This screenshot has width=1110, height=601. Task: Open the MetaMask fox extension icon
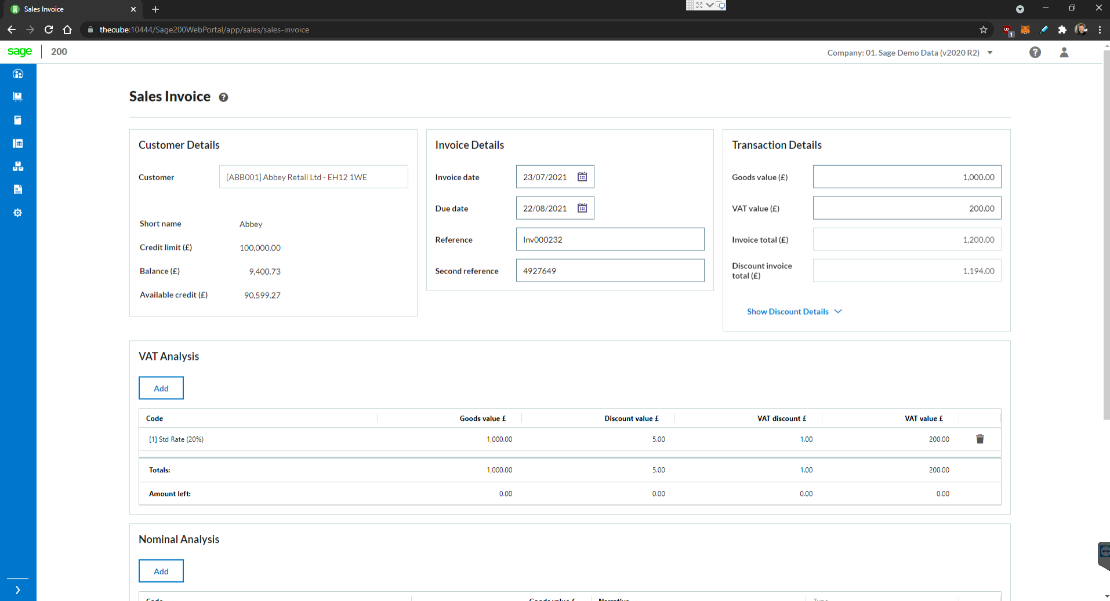coord(1025,30)
